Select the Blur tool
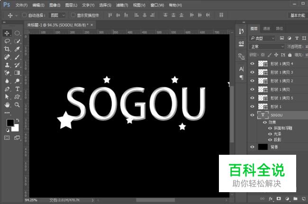 coord(7,81)
